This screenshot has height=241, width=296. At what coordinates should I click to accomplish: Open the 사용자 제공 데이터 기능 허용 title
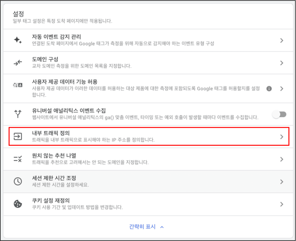pos(64,82)
